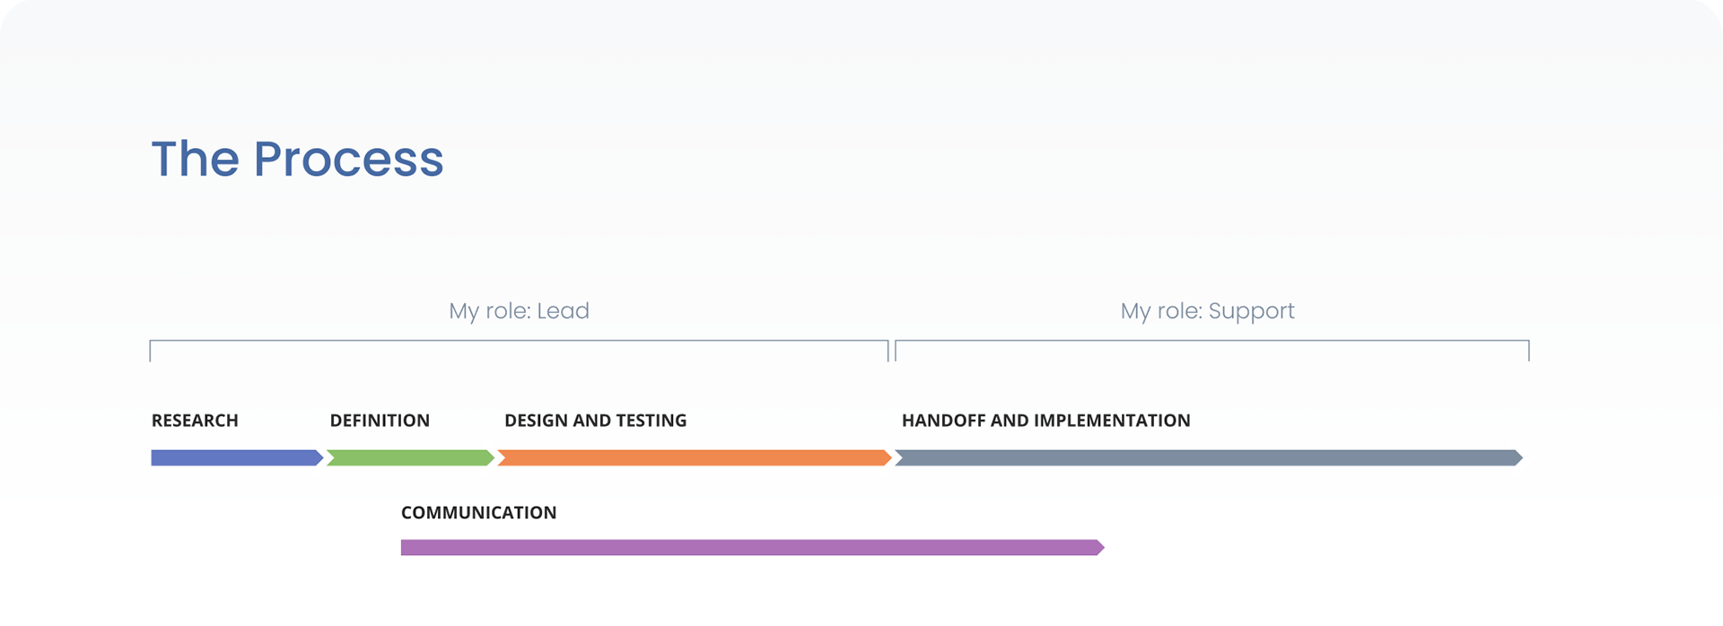Click the bracket line under "My role: Support"

pyautogui.click(x=1211, y=341)
